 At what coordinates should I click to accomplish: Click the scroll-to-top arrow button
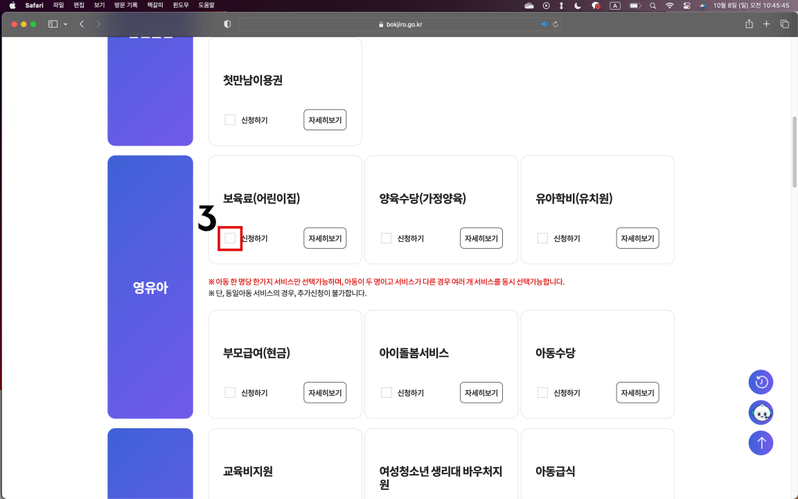click(761, 443)
